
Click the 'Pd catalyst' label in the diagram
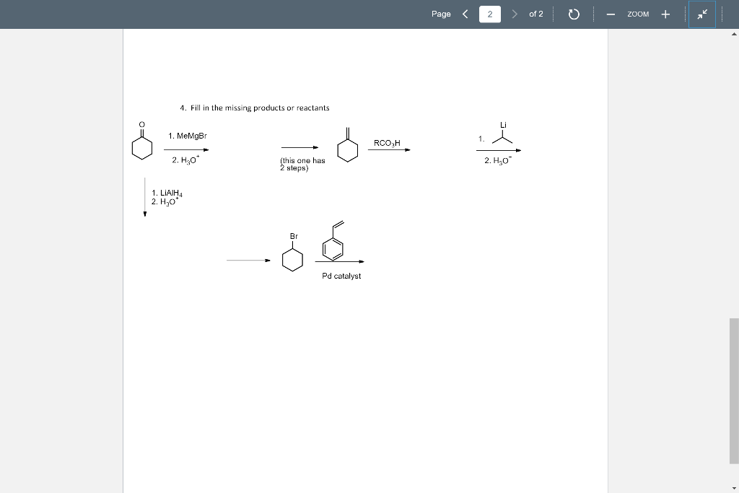click(x=341, y=276)
